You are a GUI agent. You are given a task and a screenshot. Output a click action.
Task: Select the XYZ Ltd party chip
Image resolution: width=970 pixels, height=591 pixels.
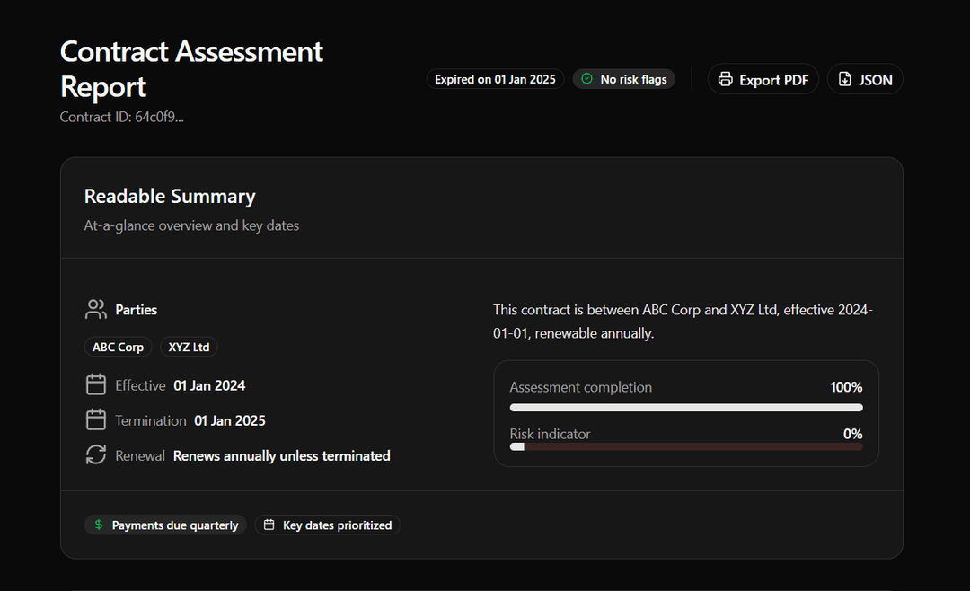tap(189, 347)
